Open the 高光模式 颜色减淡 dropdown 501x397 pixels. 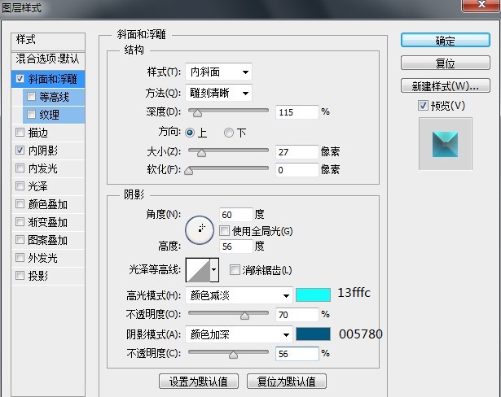(239, 295)
